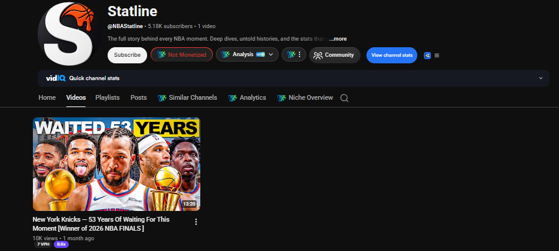The image size is (559, 251).
Task: Click the @NBAStatline channel handle
Action: [125, 26]
